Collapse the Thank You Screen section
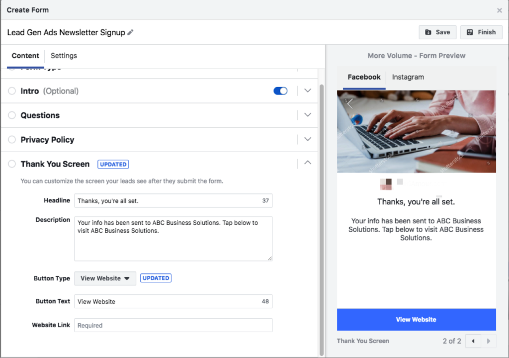Viewport: 509px width, 358px height. pos(308,162)
